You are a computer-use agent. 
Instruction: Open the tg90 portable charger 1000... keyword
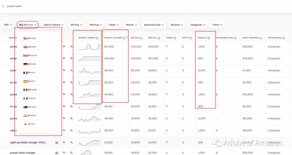[x=28, y=143]
